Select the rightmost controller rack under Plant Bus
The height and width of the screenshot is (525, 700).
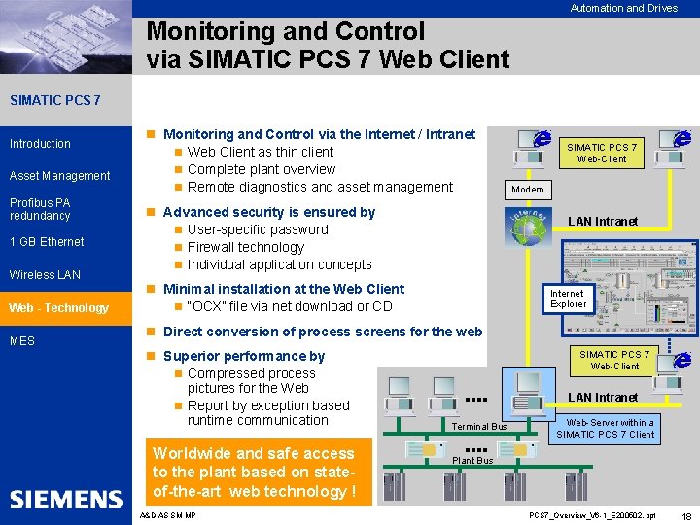(x=576, y=487)
